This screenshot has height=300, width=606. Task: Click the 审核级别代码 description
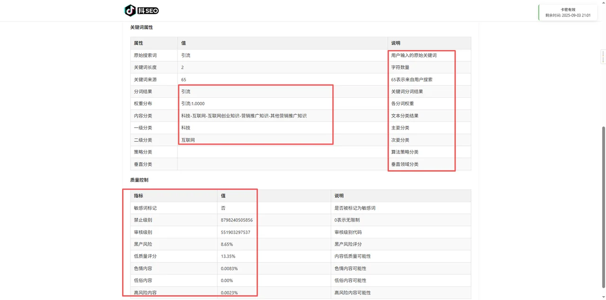point(348,232)
